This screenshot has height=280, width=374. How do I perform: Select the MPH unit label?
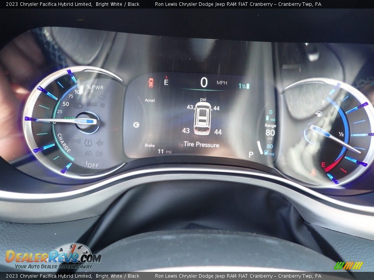(x=222, y=82)
